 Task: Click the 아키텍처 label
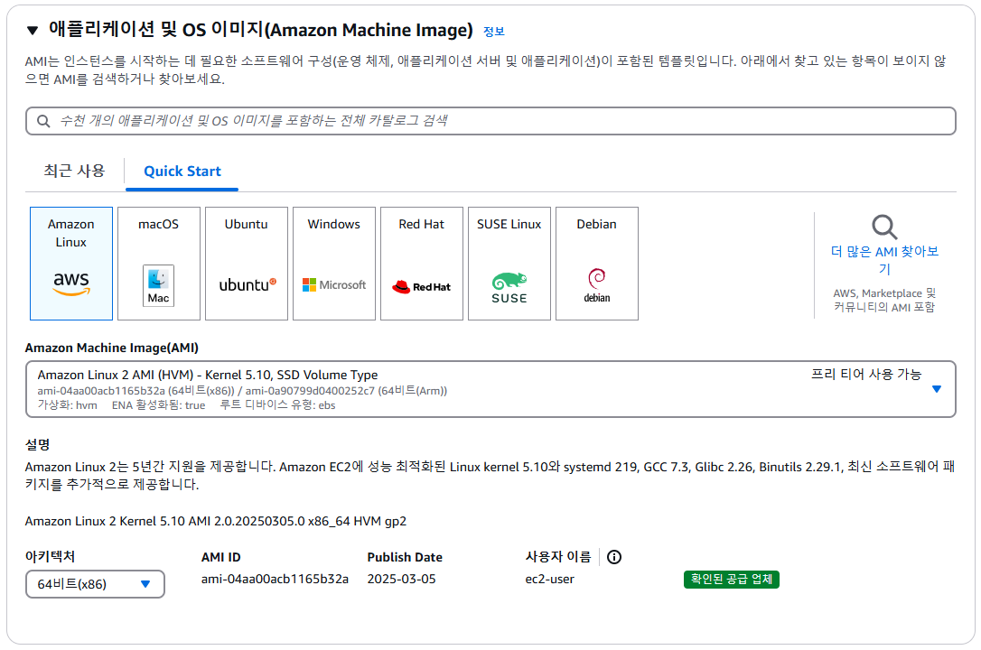pyautogui.click(x=50, y=556)
